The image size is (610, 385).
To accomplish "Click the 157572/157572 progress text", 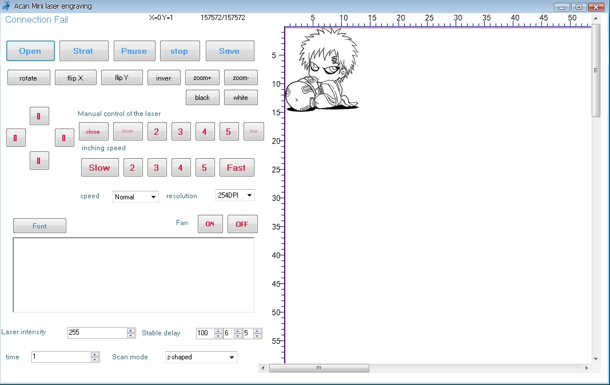I will (x=223, y=18).
